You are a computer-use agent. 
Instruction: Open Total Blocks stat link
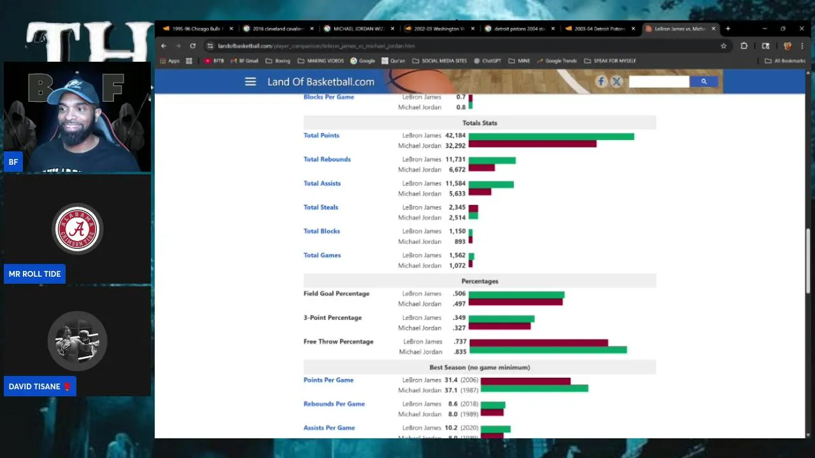click(322, 232)
